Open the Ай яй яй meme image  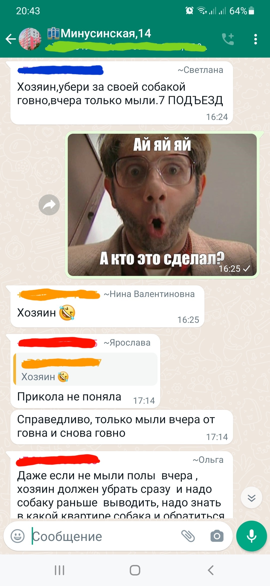pyautogui.click(x=162, y=205)
